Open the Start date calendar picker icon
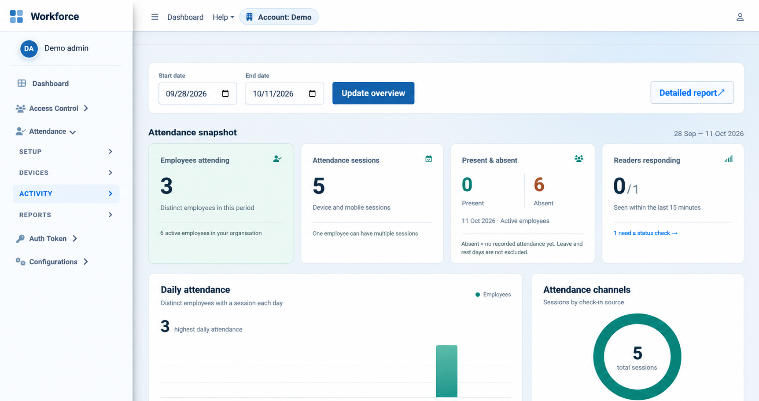Screen dimensions: 759x401 point(225,94)
